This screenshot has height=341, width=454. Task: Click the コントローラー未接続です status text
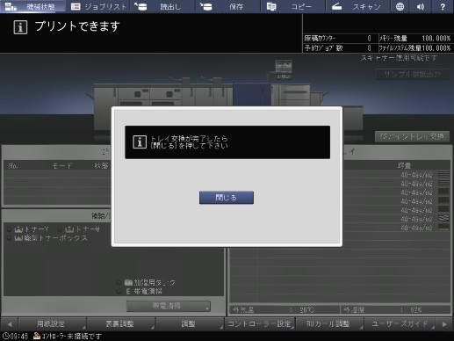tap(72, 336)
